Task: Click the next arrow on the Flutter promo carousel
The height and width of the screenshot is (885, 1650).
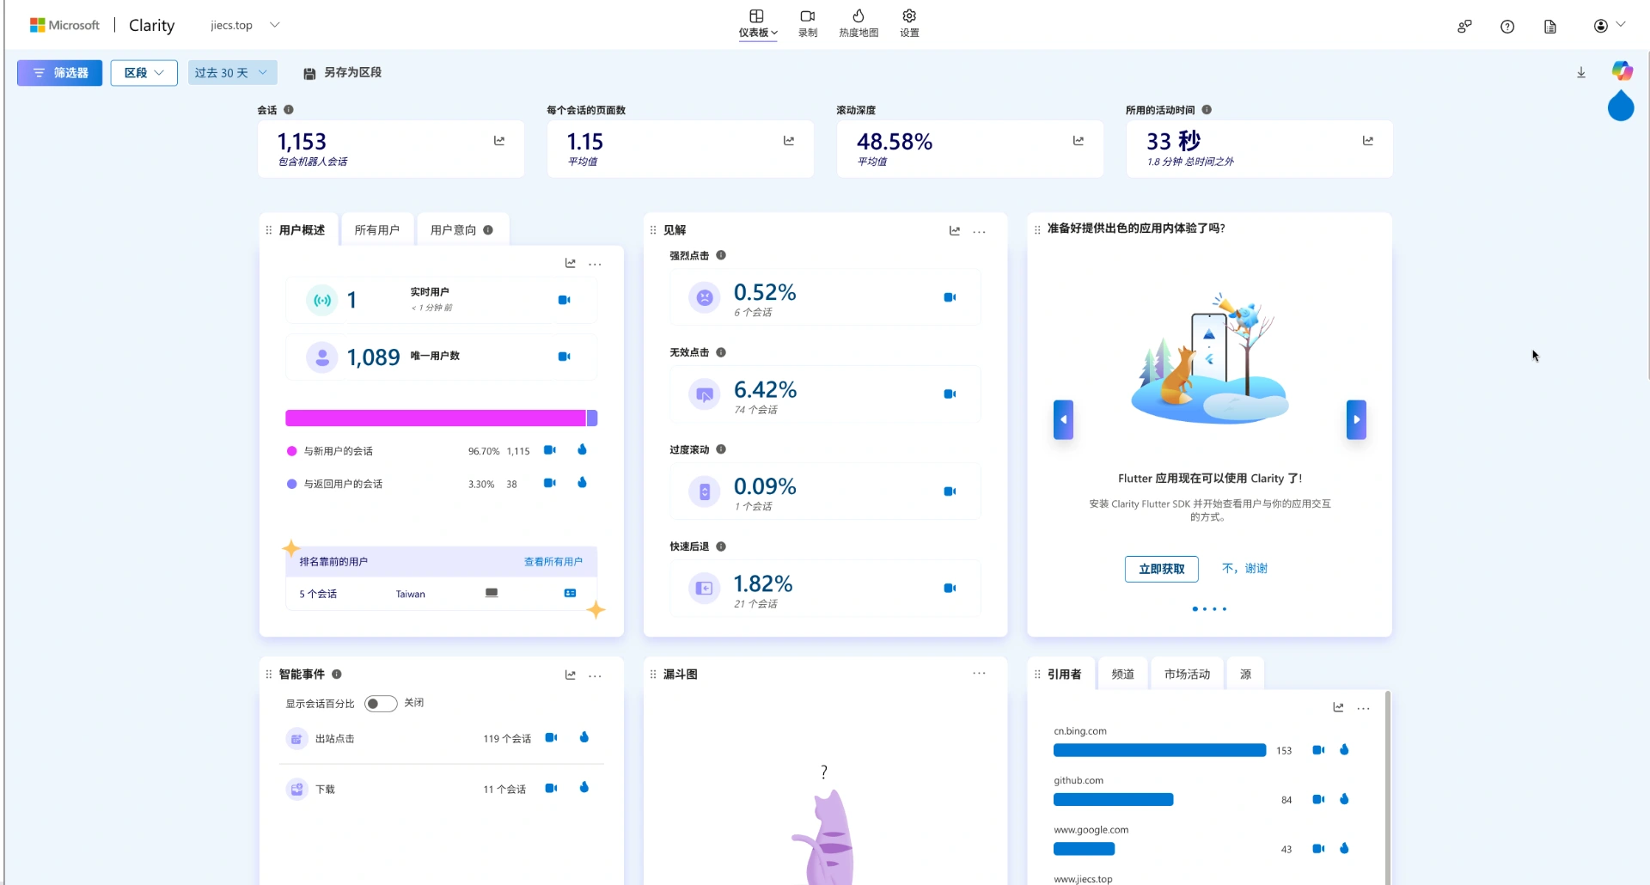Action: [1355, 419]
